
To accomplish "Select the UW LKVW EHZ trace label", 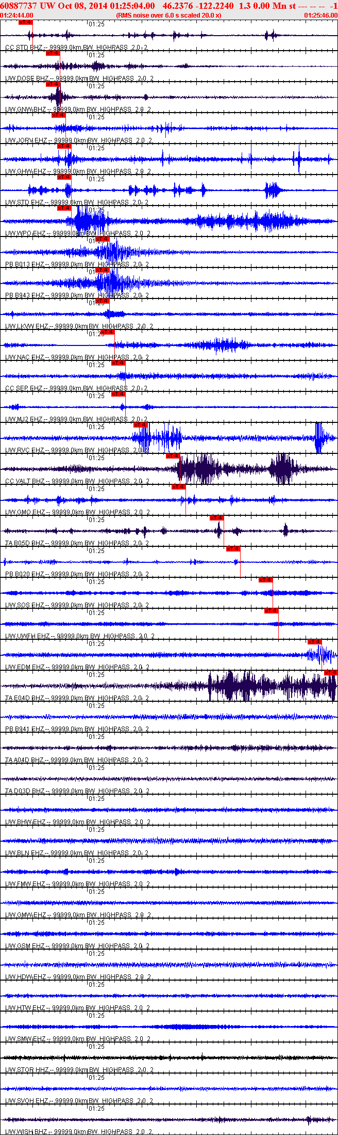I will 79,326.
